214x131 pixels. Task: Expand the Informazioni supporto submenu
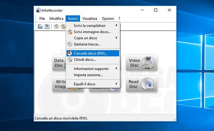click(x=93, y=68)
